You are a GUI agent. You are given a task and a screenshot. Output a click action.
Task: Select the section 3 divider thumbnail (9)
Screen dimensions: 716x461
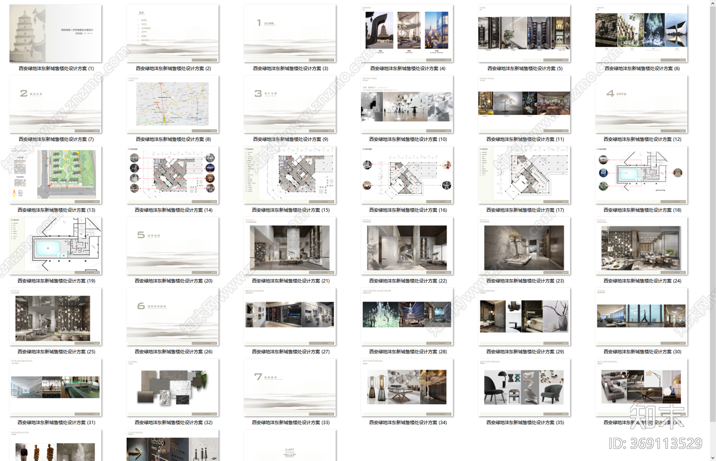pos(290,104)
